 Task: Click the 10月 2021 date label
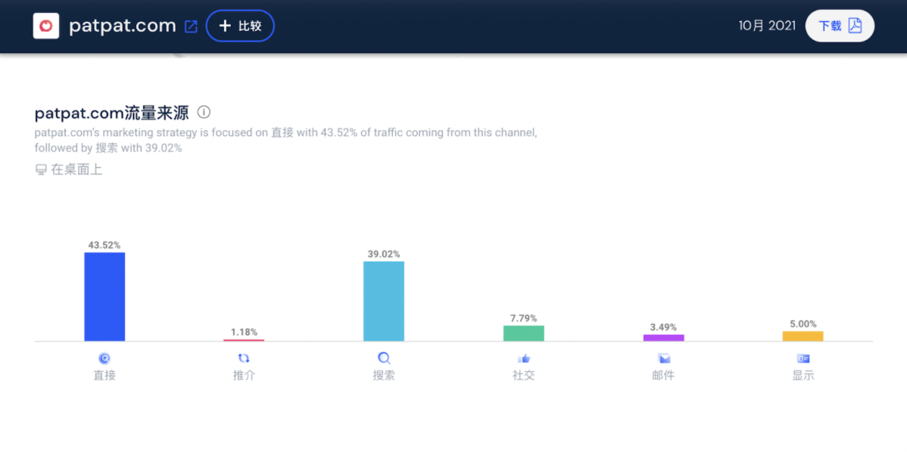(x=767, y=26)
